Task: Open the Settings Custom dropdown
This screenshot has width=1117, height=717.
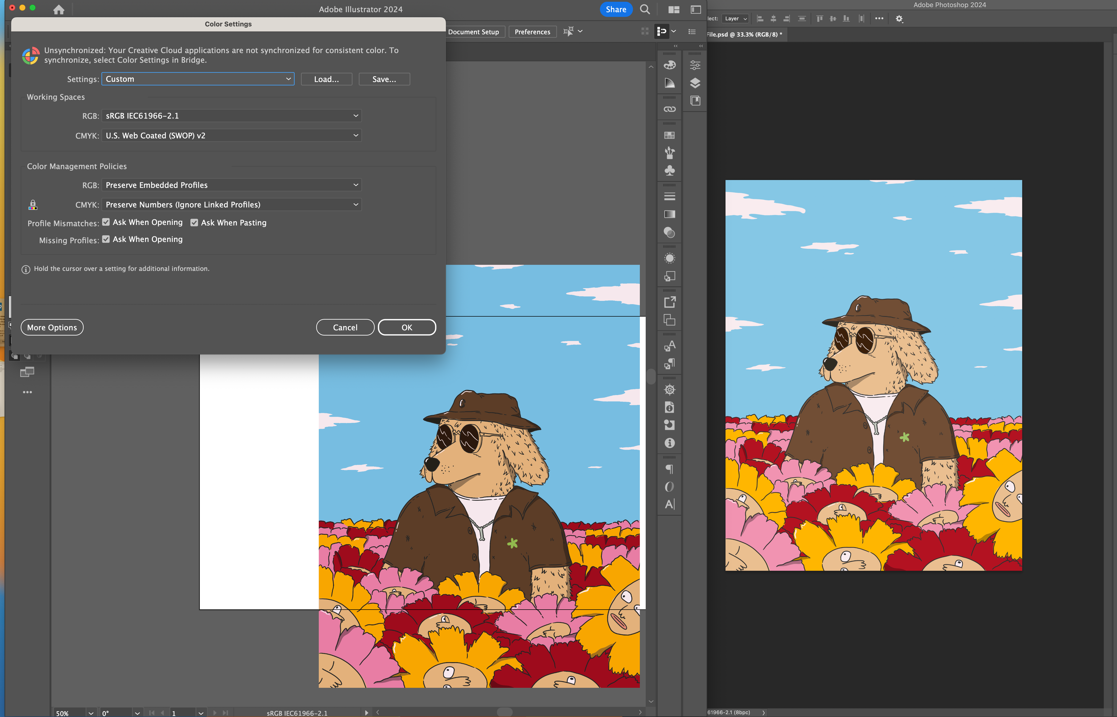Action: 198,79
